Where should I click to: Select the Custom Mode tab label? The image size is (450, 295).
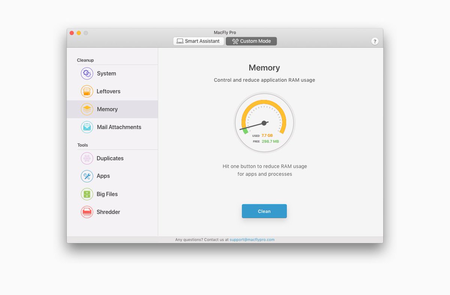(x=255, y=41)
